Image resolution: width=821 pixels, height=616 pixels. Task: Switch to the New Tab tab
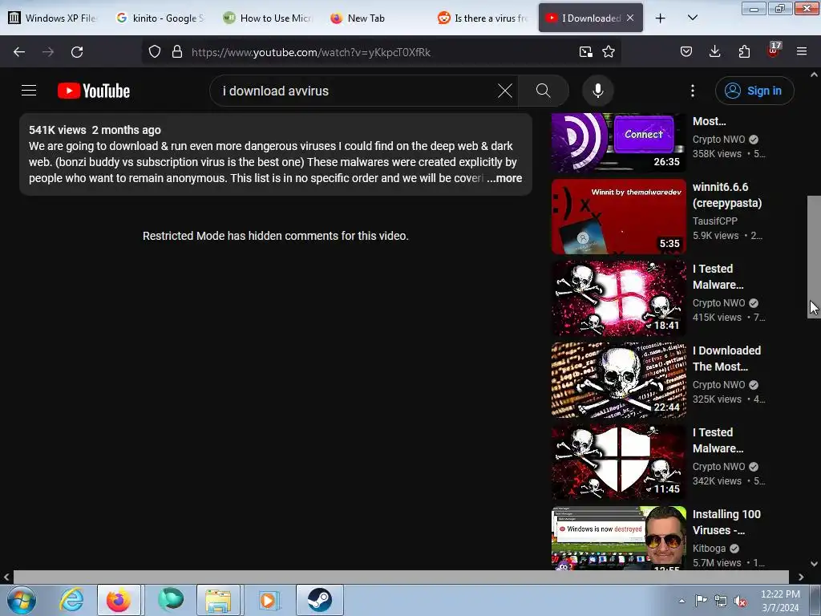[x=374, y=18]
